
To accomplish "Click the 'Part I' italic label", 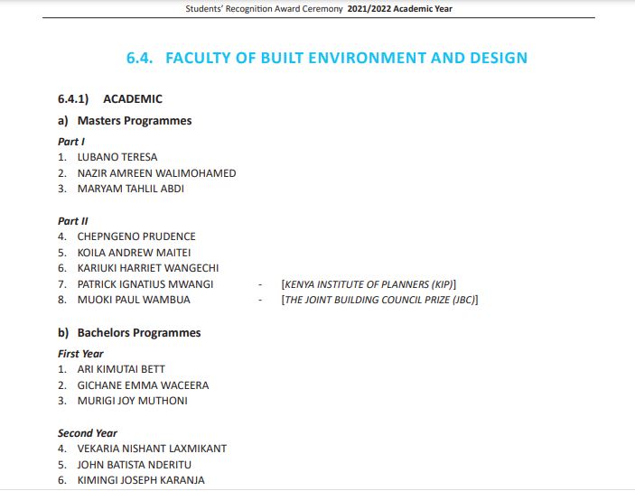I will [71, 142].
